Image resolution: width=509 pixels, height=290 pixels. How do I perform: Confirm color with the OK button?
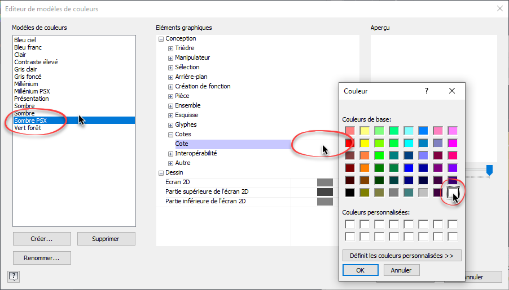(x=360, y=270)
